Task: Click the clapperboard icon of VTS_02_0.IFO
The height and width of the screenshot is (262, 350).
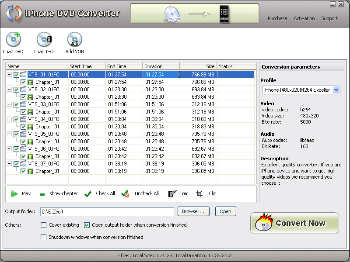Action: pos(23,89)
